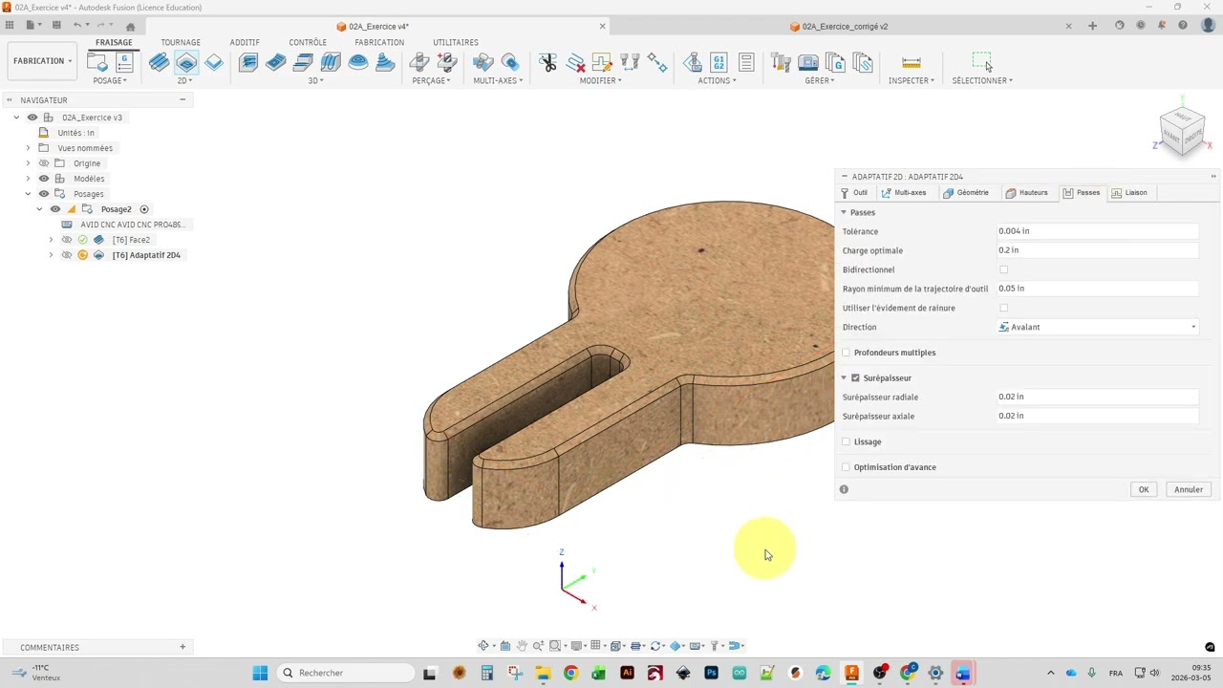Click the Tolérance value field
Screen dimensions: 1223x688
(x=1098, y=231)
